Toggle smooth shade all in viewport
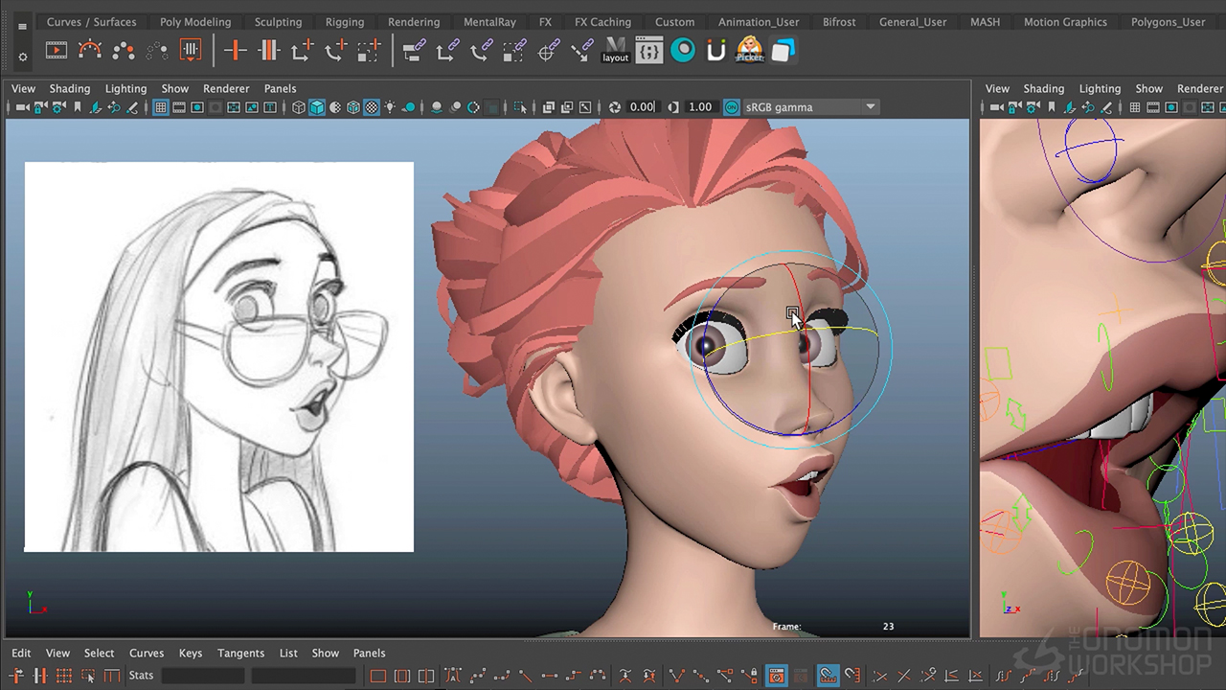Image resolution: width=1226 pixels, height=690 pixels. tap(316, 107)
